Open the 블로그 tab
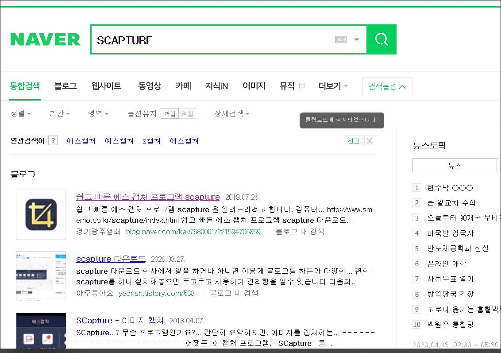The height and width of the screenshot is (353, 501). [x=66, y=86]
